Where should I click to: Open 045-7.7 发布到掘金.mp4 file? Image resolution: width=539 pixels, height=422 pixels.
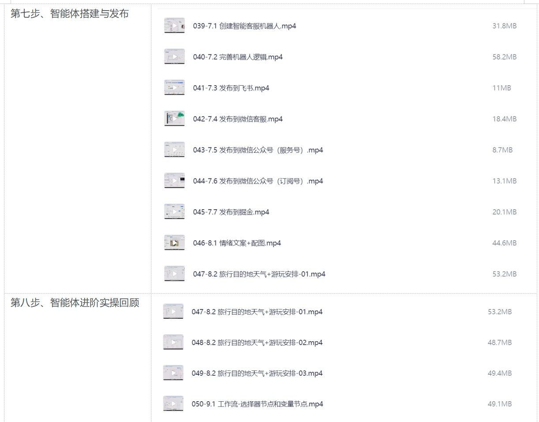(231, 212)
